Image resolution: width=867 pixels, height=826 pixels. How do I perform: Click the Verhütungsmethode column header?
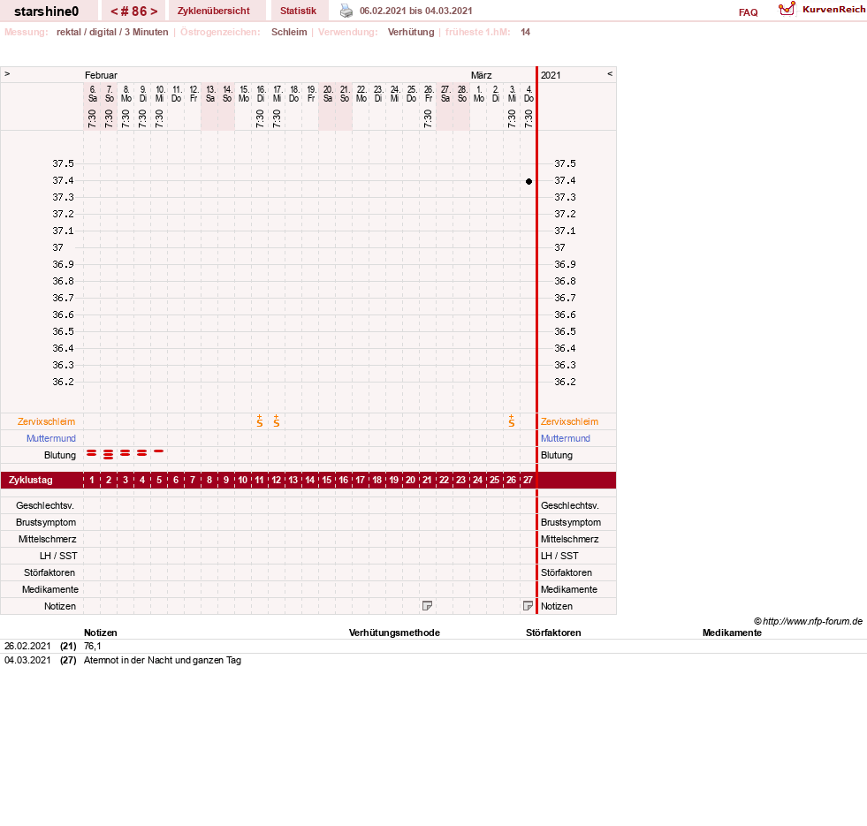(x=394, y=633)
